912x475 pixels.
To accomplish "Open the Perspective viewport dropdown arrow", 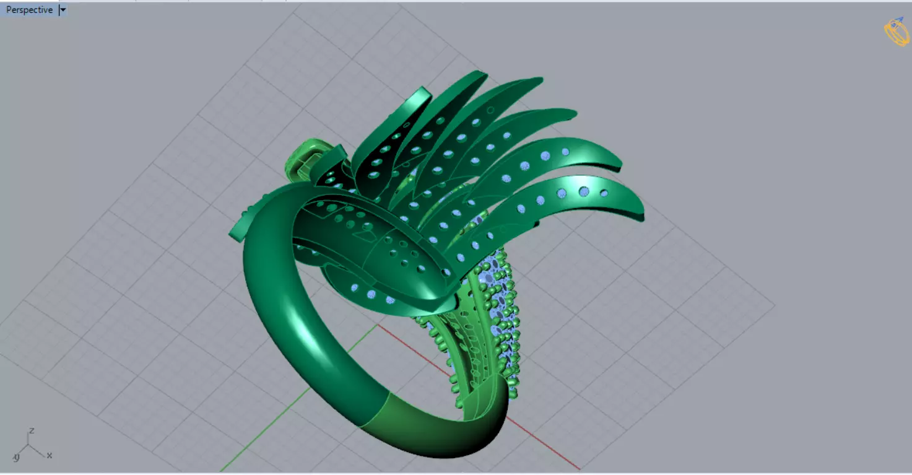I will [x=63, y=10].
